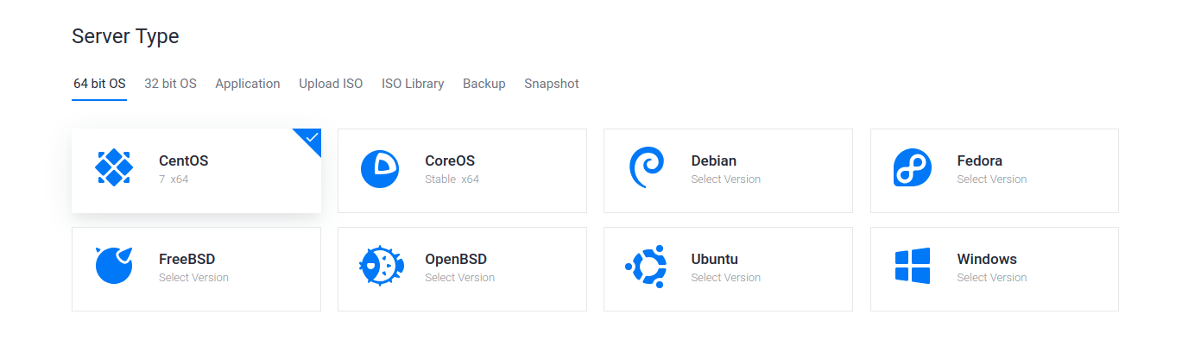Image resolution: width=1201 pixels, height=346 pixels.
Task: Select the ISO Library tab
Action: 413,84
